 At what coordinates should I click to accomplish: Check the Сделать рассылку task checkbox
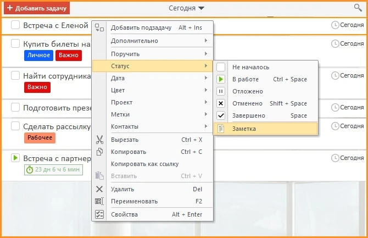[x=15, y=126]
